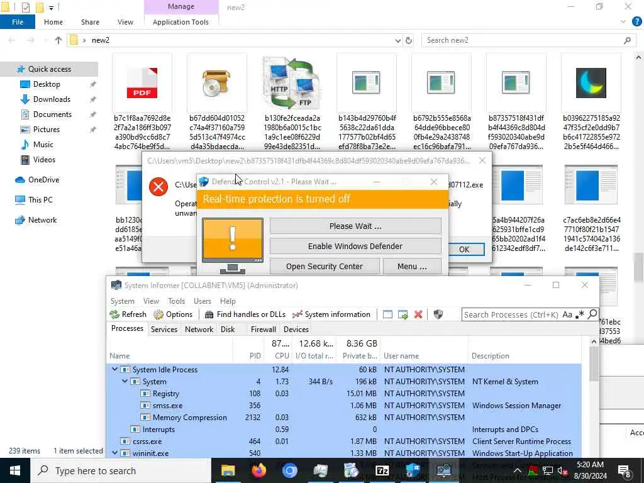
Task: Open File tab in Explorer ribbon
Action: pyautogui.click(x=18, y=22)
